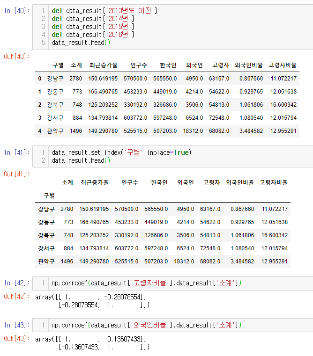
Task: Click the Out[42] array output text
Action: pyautogui.click(x=92, y=301)
